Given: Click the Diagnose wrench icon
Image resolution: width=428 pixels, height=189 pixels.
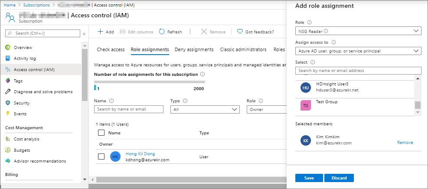Looking at the screenshot, I should coord(8,91).
